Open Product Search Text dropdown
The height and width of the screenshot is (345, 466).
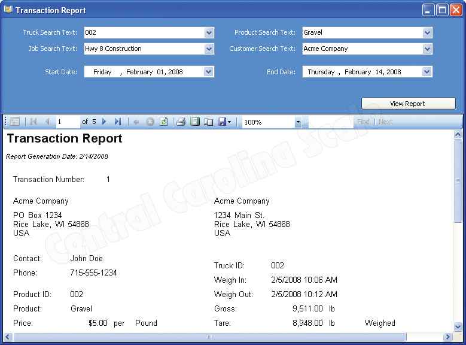tap(427, 32)
